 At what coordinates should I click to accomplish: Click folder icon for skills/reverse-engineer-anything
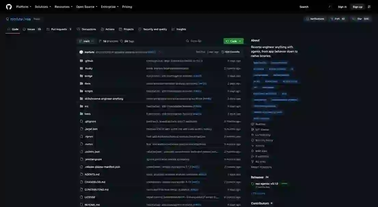[81, 99]
